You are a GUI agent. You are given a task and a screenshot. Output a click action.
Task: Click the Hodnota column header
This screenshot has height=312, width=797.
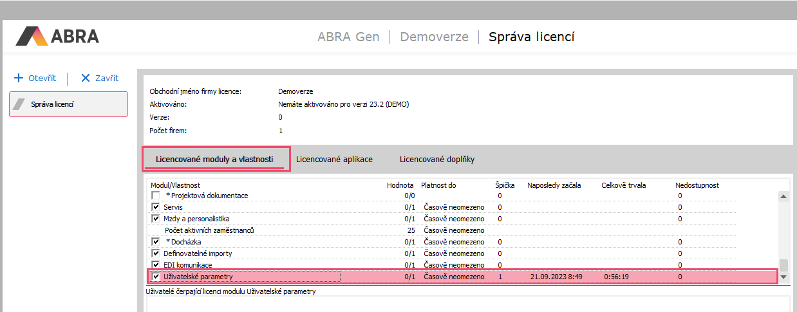click(400, 185)
